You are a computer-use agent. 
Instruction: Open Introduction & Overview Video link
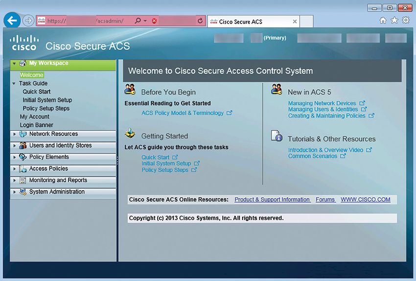coord(326,150)
